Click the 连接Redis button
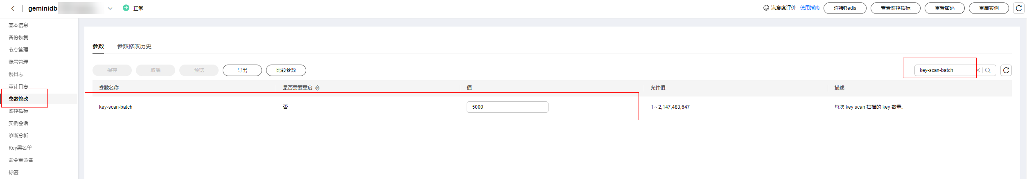This screenshot has height=179, width=1027. (844, 8)
